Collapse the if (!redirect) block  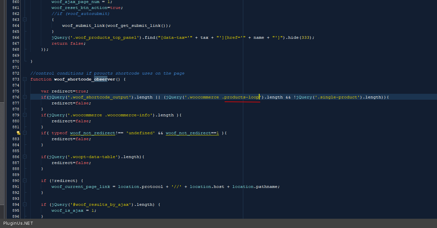[x=25, y=181]
